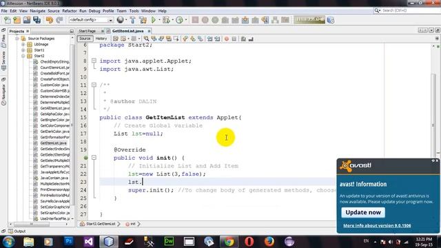
Task: Open the Services side tab
Action: [x=3, y=60]
